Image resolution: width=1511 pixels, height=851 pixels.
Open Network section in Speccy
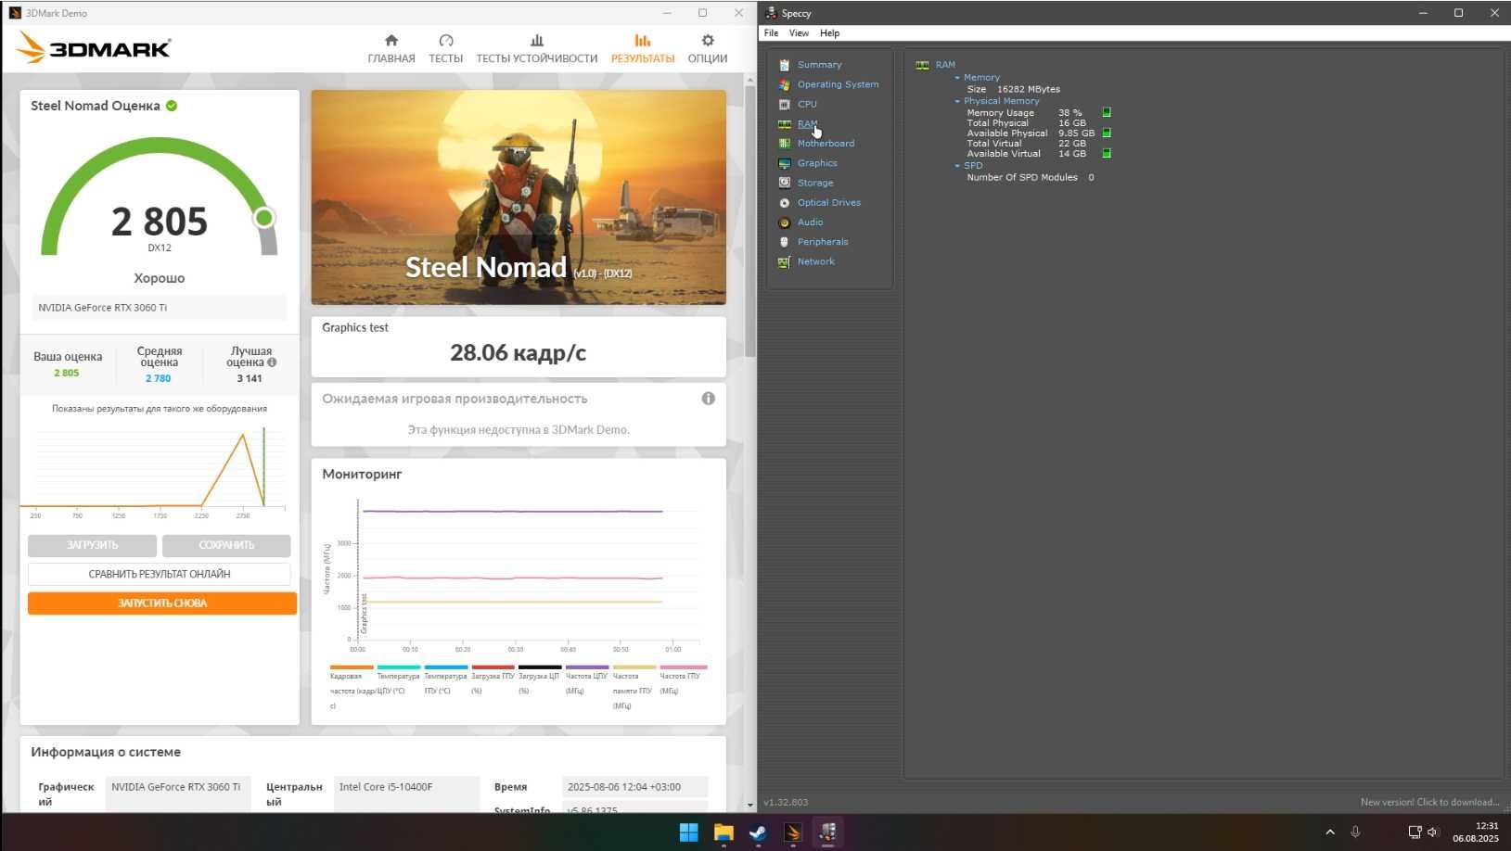[x=815, y=261]
